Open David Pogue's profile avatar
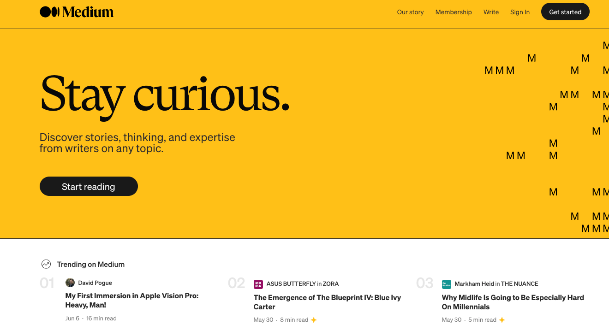The image size is (609, 331). click(70, 282)
